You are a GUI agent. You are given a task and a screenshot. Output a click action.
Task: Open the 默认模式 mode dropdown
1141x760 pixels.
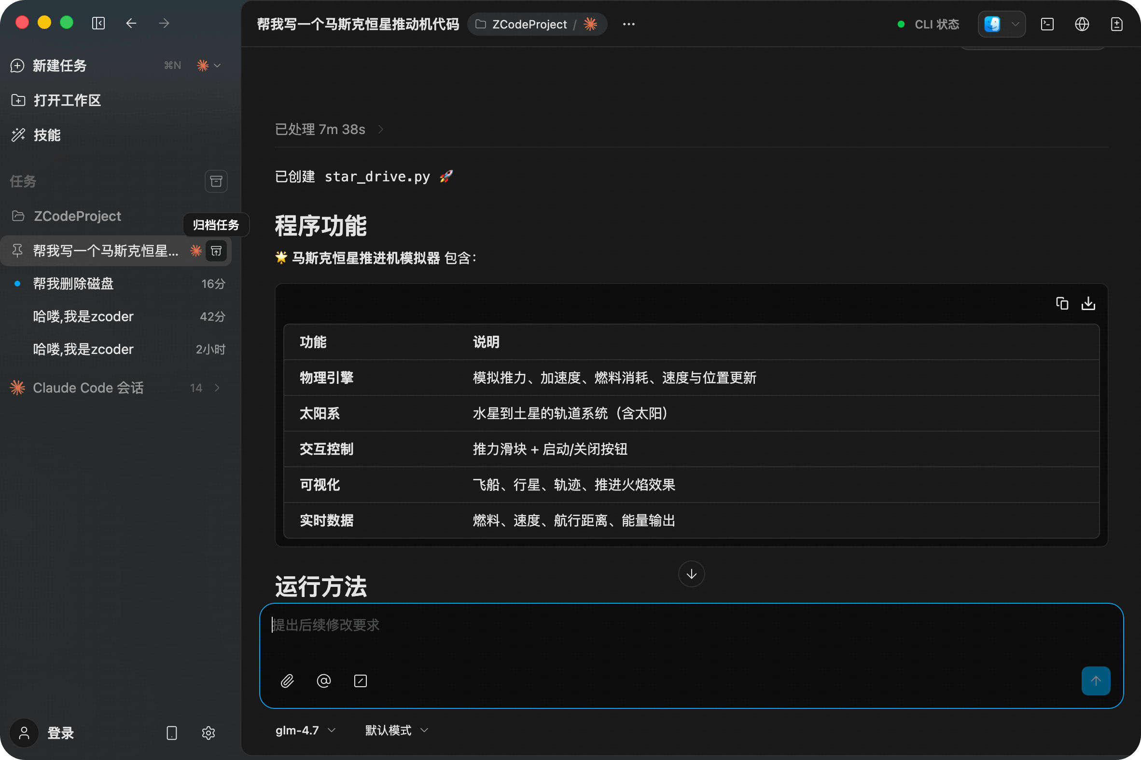pos(396,731)
